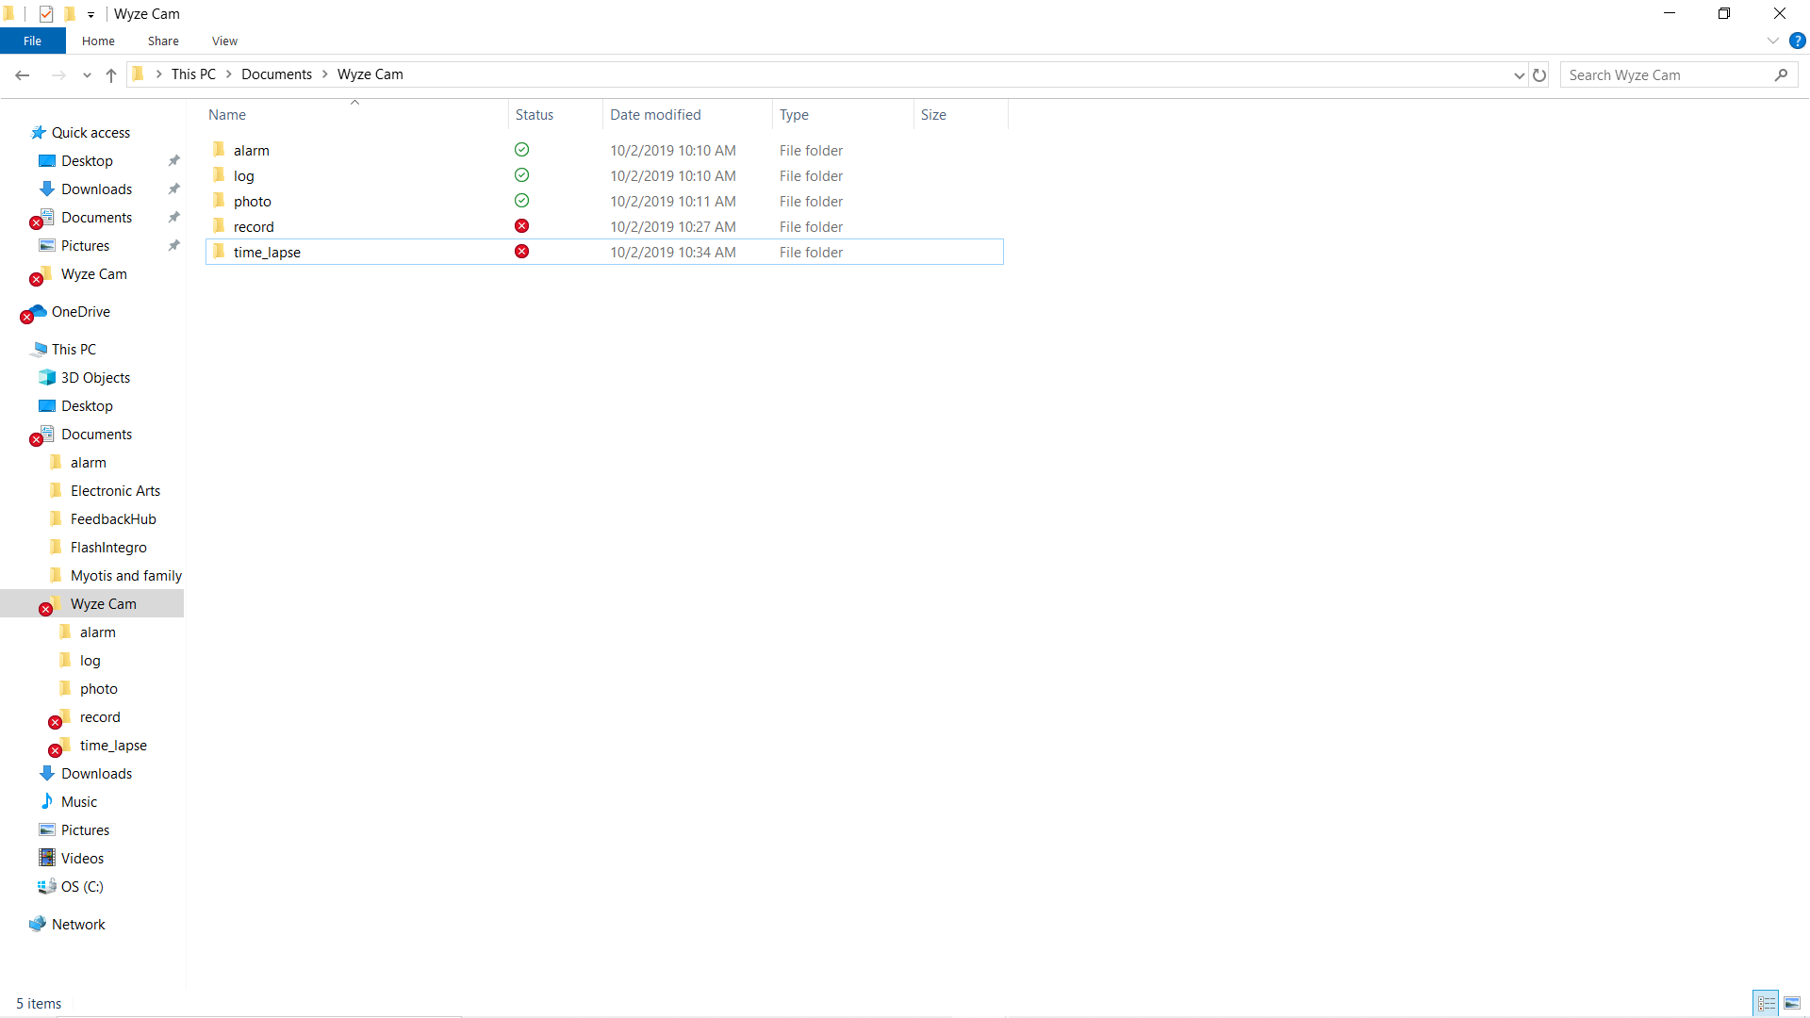The image size is (1810, 1018).
Task: Click the Help question mark icon
Action: [x=1797, y=41]
